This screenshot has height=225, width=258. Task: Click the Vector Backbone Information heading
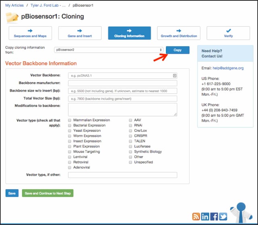pos(41,63)
